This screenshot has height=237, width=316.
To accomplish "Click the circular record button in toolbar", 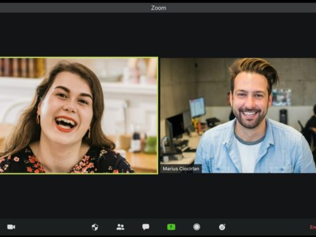I will [197, 227].
